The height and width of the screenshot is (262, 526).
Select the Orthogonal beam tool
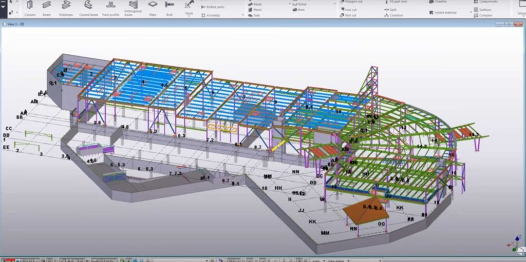pos(133,7)
